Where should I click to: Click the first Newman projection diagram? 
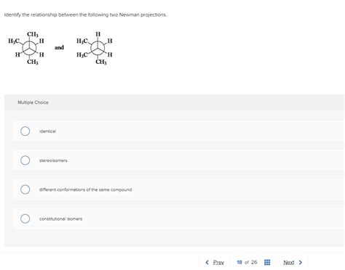click(x=26, y=48)
